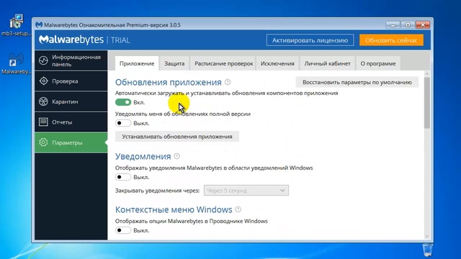Click the settings vertical scrollbar thumb

(x=427, y=103)
